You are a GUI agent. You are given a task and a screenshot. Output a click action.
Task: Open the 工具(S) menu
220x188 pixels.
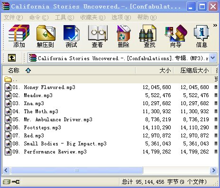pyautogui.click(x=64, y=18)
